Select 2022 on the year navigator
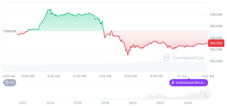 (160, 103)
